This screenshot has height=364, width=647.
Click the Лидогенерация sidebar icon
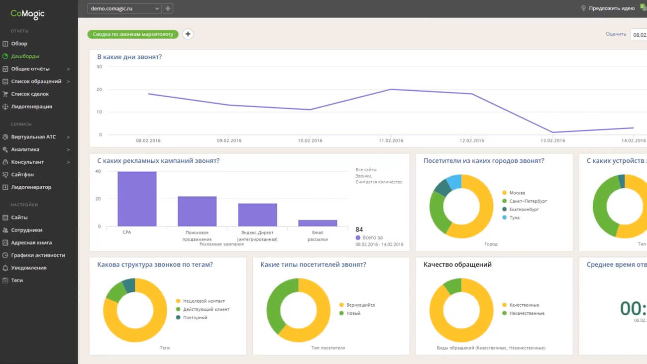5,107
